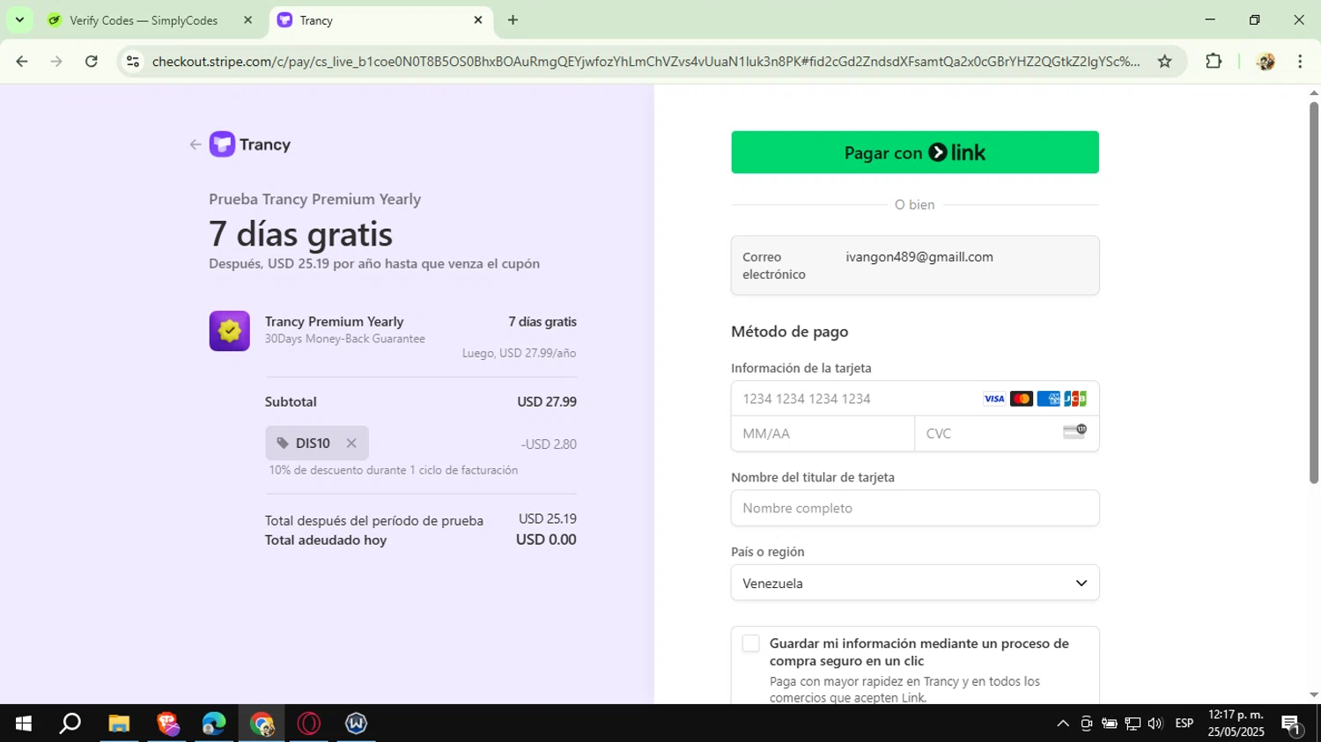Click the 'USD 0.00' total amount
This screenshot has width=1321, height=742.
pyautogui.click(x=546, y=540)
